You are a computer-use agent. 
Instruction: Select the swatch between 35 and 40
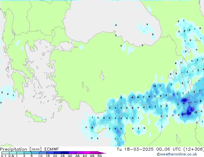(x=79, y=153)
